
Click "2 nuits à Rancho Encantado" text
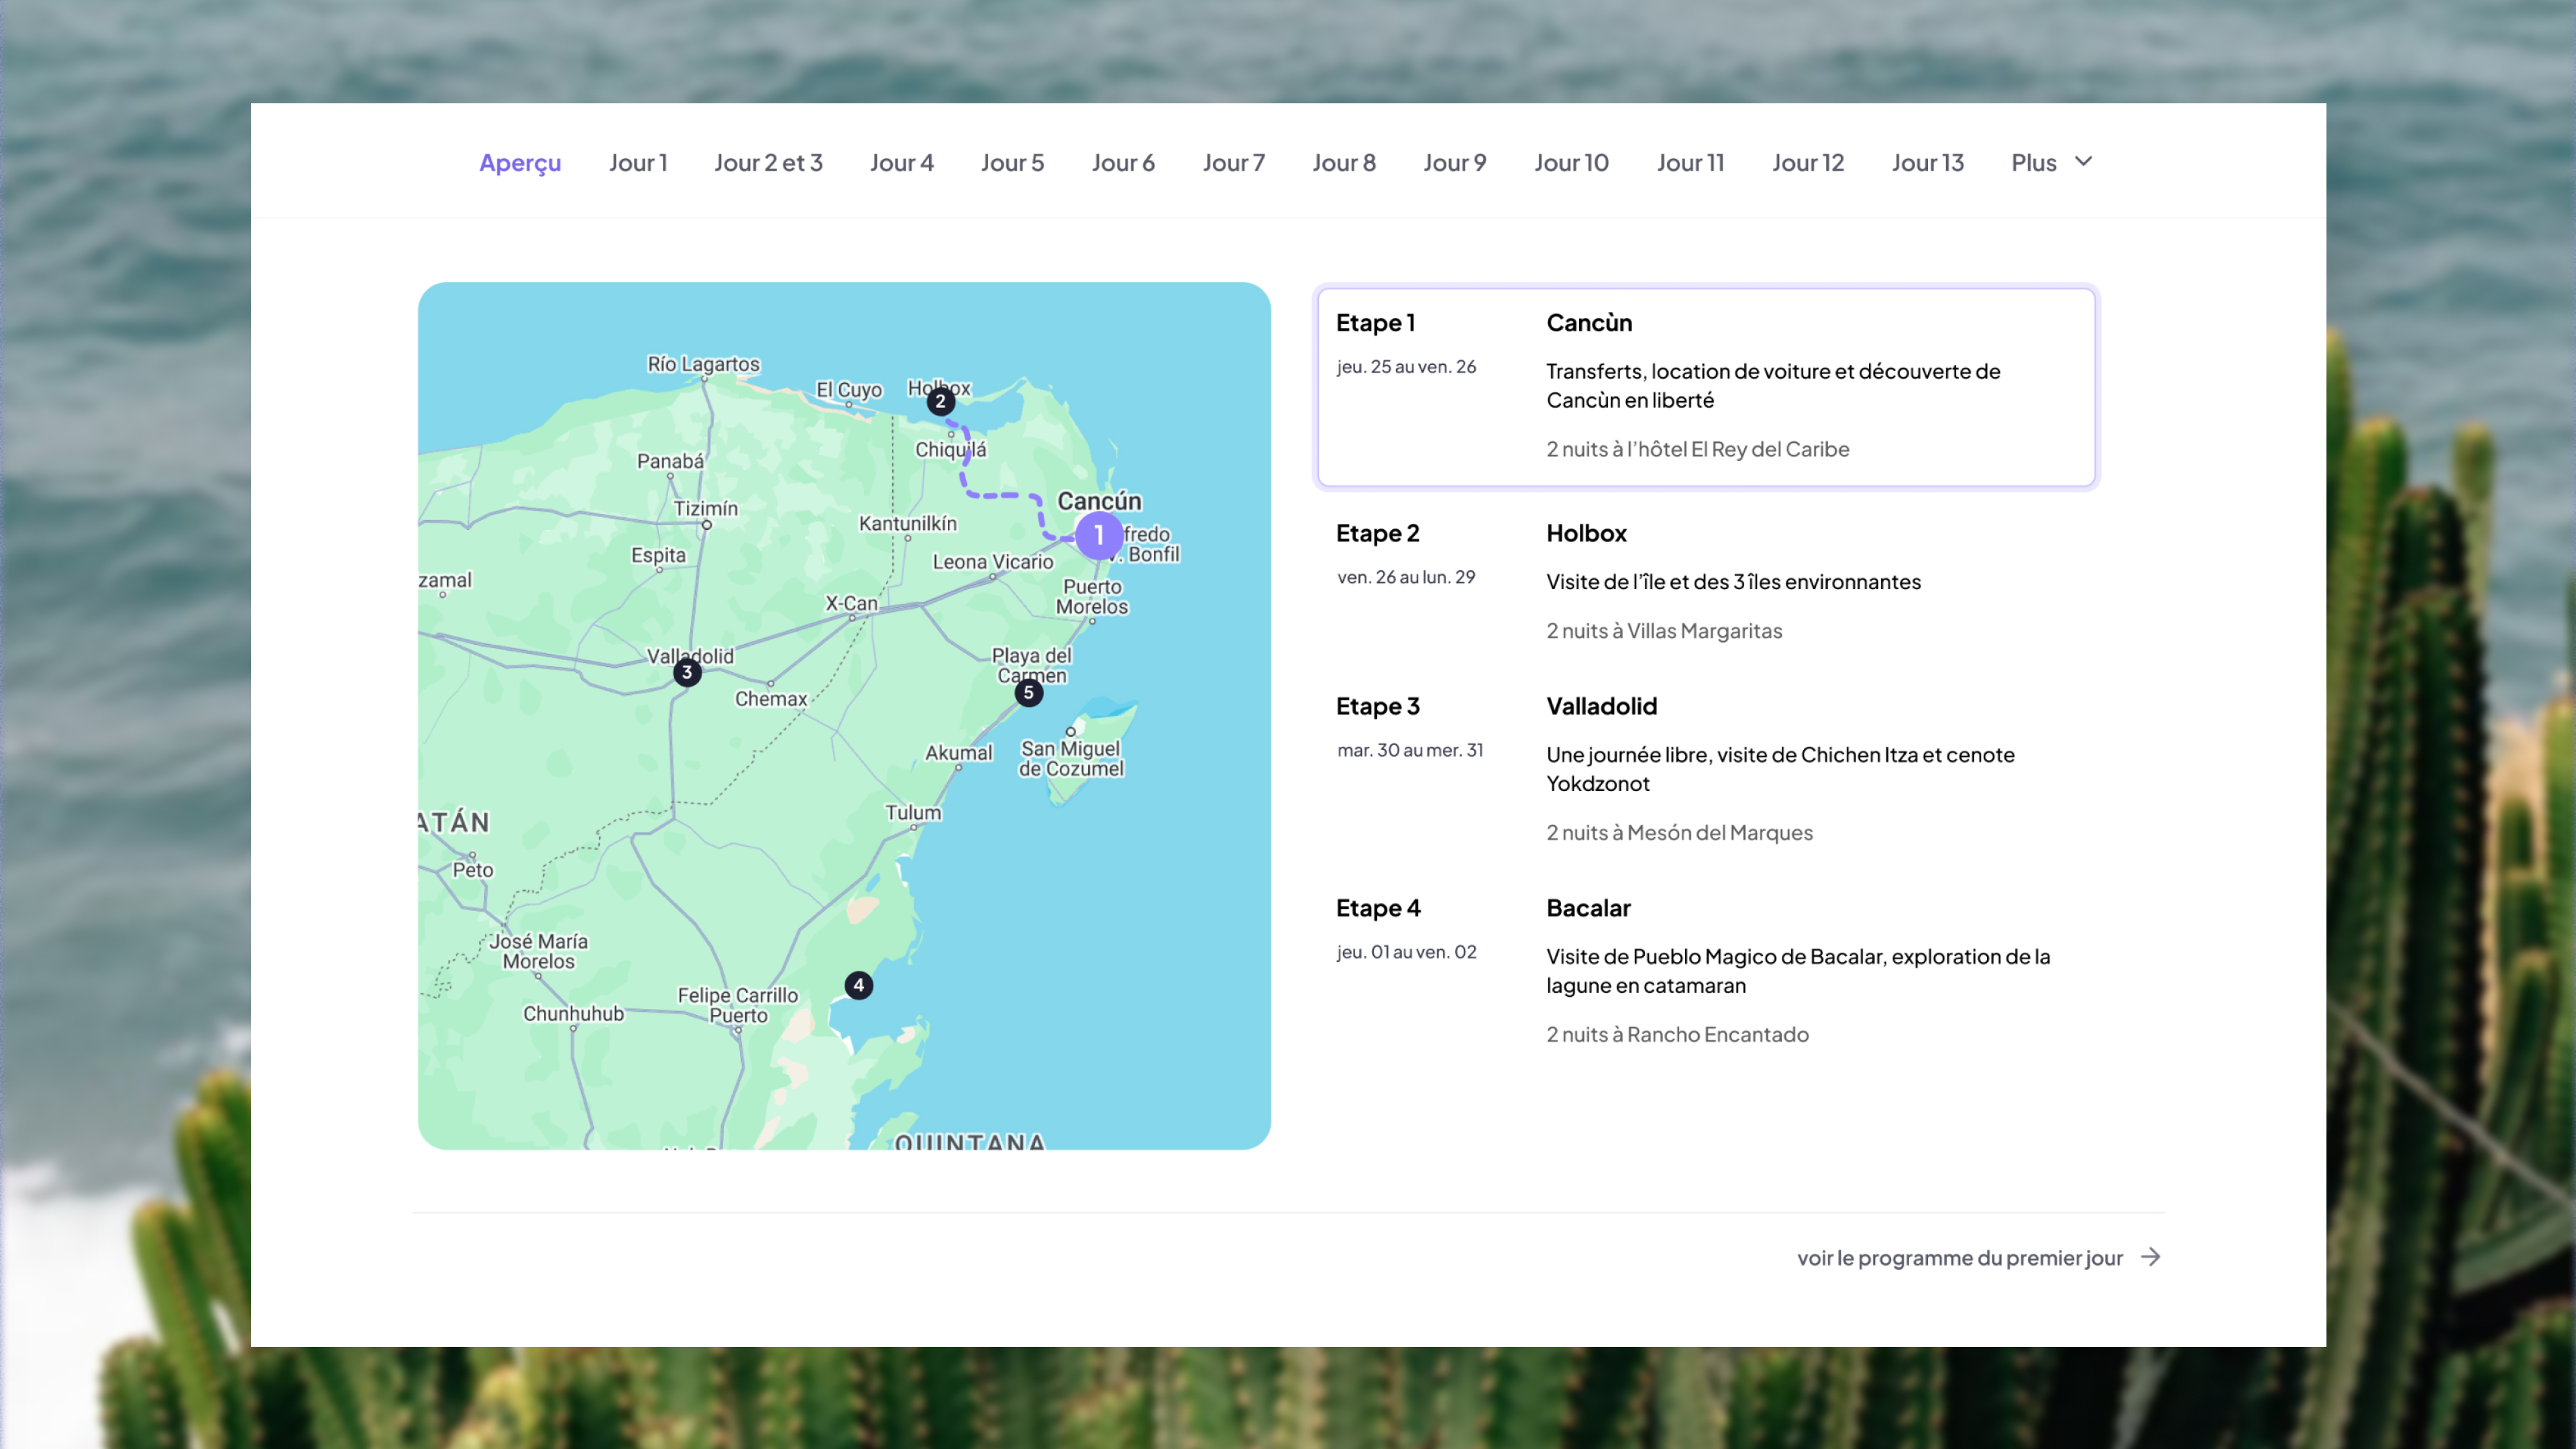pos(1677,1035)
